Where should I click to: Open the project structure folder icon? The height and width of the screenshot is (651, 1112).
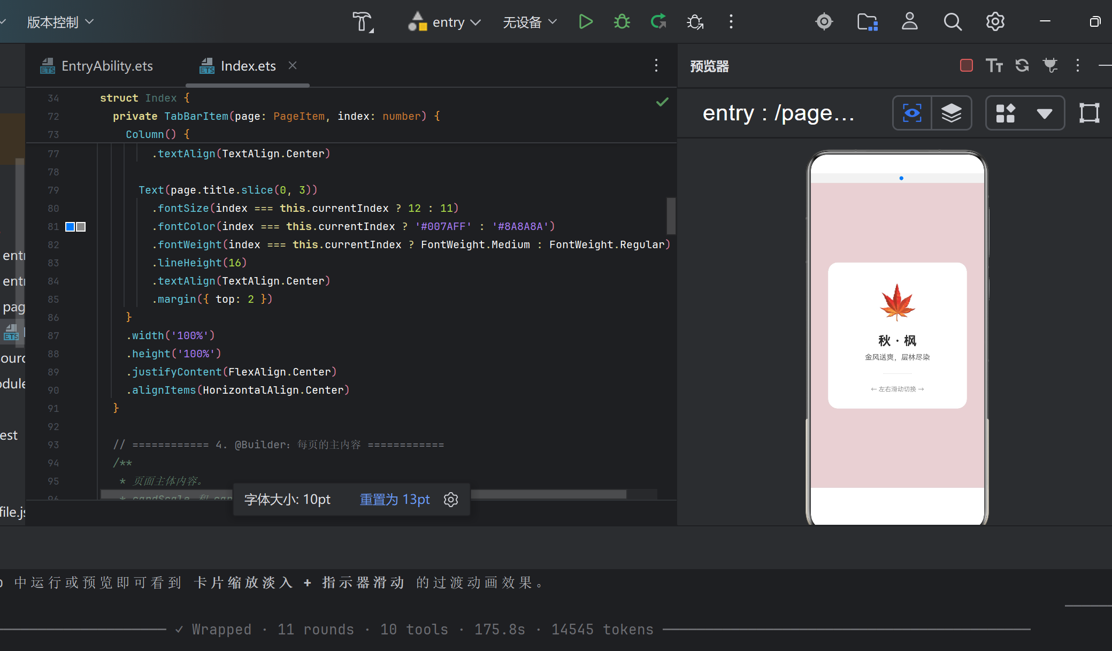coord(867,22)
